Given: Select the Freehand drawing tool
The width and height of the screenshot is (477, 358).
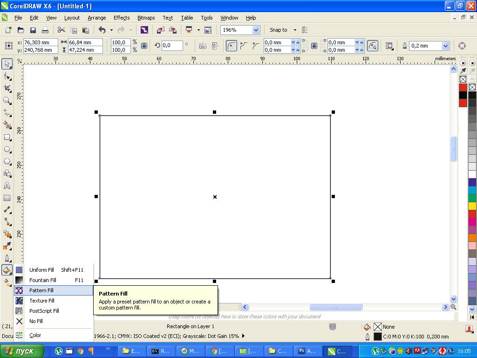Looking at the screenshot, I should 7,113.
